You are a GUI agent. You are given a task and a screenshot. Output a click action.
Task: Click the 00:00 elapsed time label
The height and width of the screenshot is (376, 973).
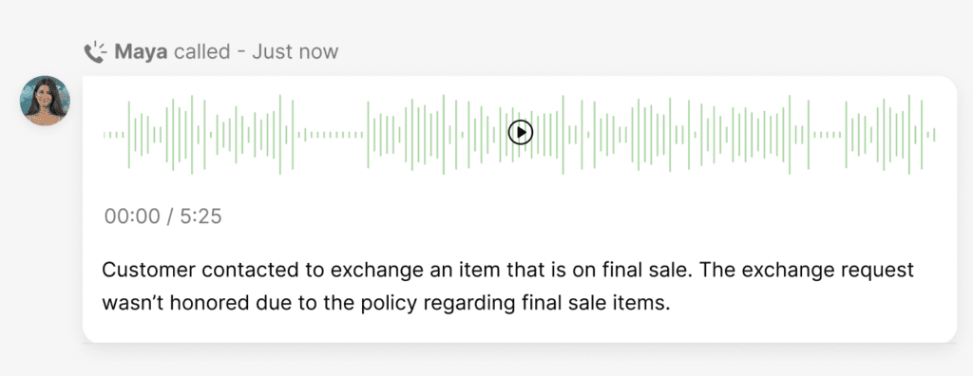(x=131, y=216)
